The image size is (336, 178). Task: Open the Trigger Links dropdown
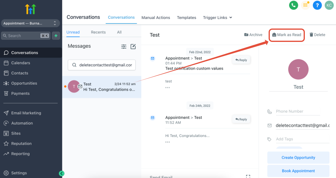tap(217, 18)
